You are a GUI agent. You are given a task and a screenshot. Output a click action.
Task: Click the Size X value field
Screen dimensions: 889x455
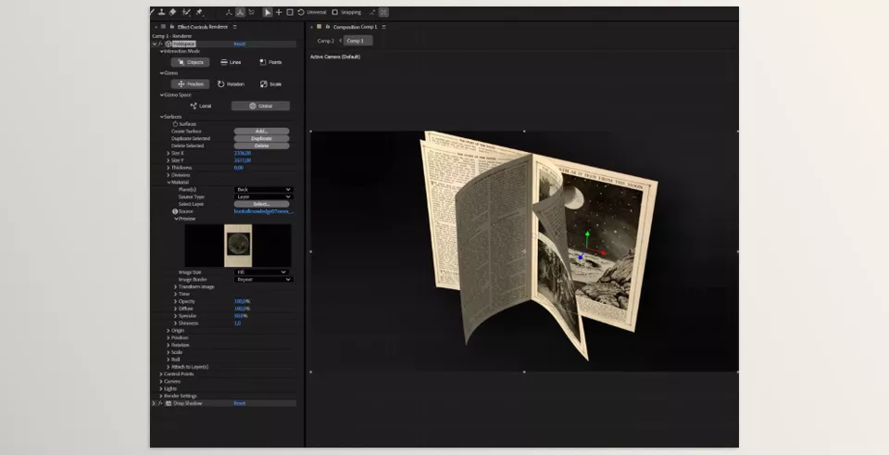243,153
